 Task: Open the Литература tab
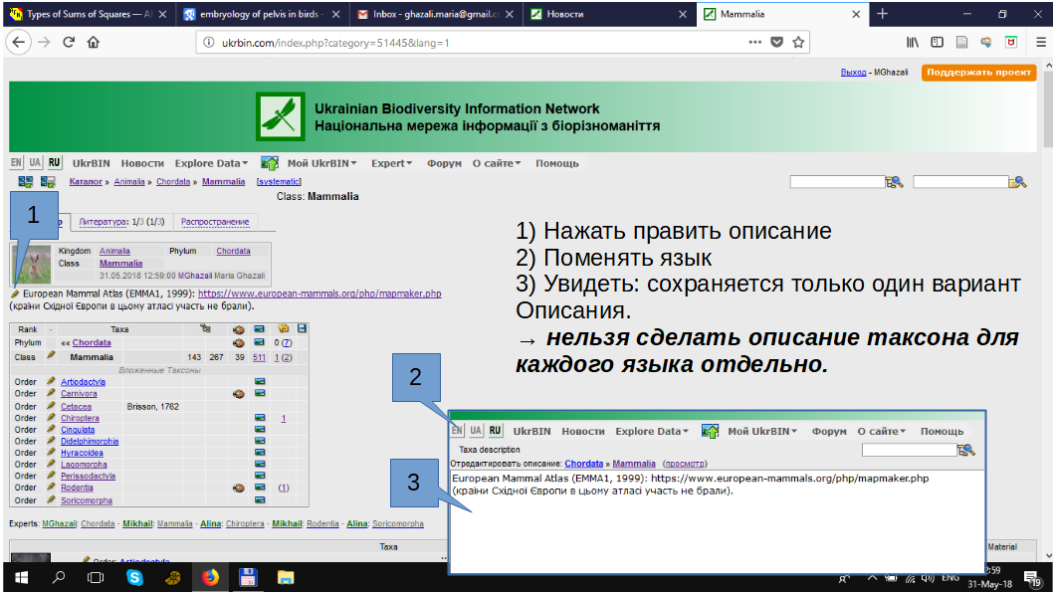(120, 222)
